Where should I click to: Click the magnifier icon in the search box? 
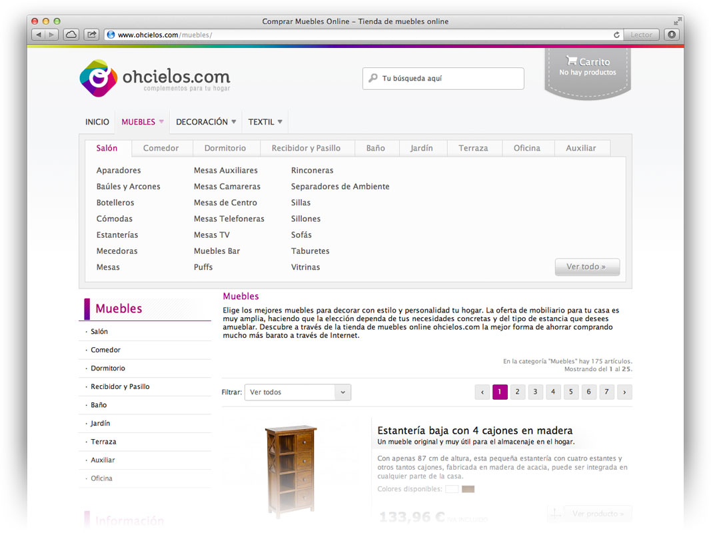[372, 78]
